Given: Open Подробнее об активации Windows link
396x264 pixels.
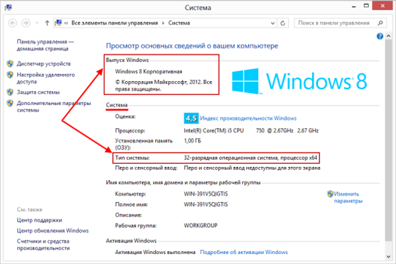Looking at the screenshot, I should point(244,252).
